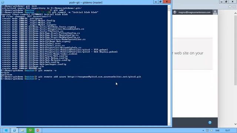237x133 pixels.
Task: Click the browser page scrollbar thumb
Action: click(x=236, y=50)
